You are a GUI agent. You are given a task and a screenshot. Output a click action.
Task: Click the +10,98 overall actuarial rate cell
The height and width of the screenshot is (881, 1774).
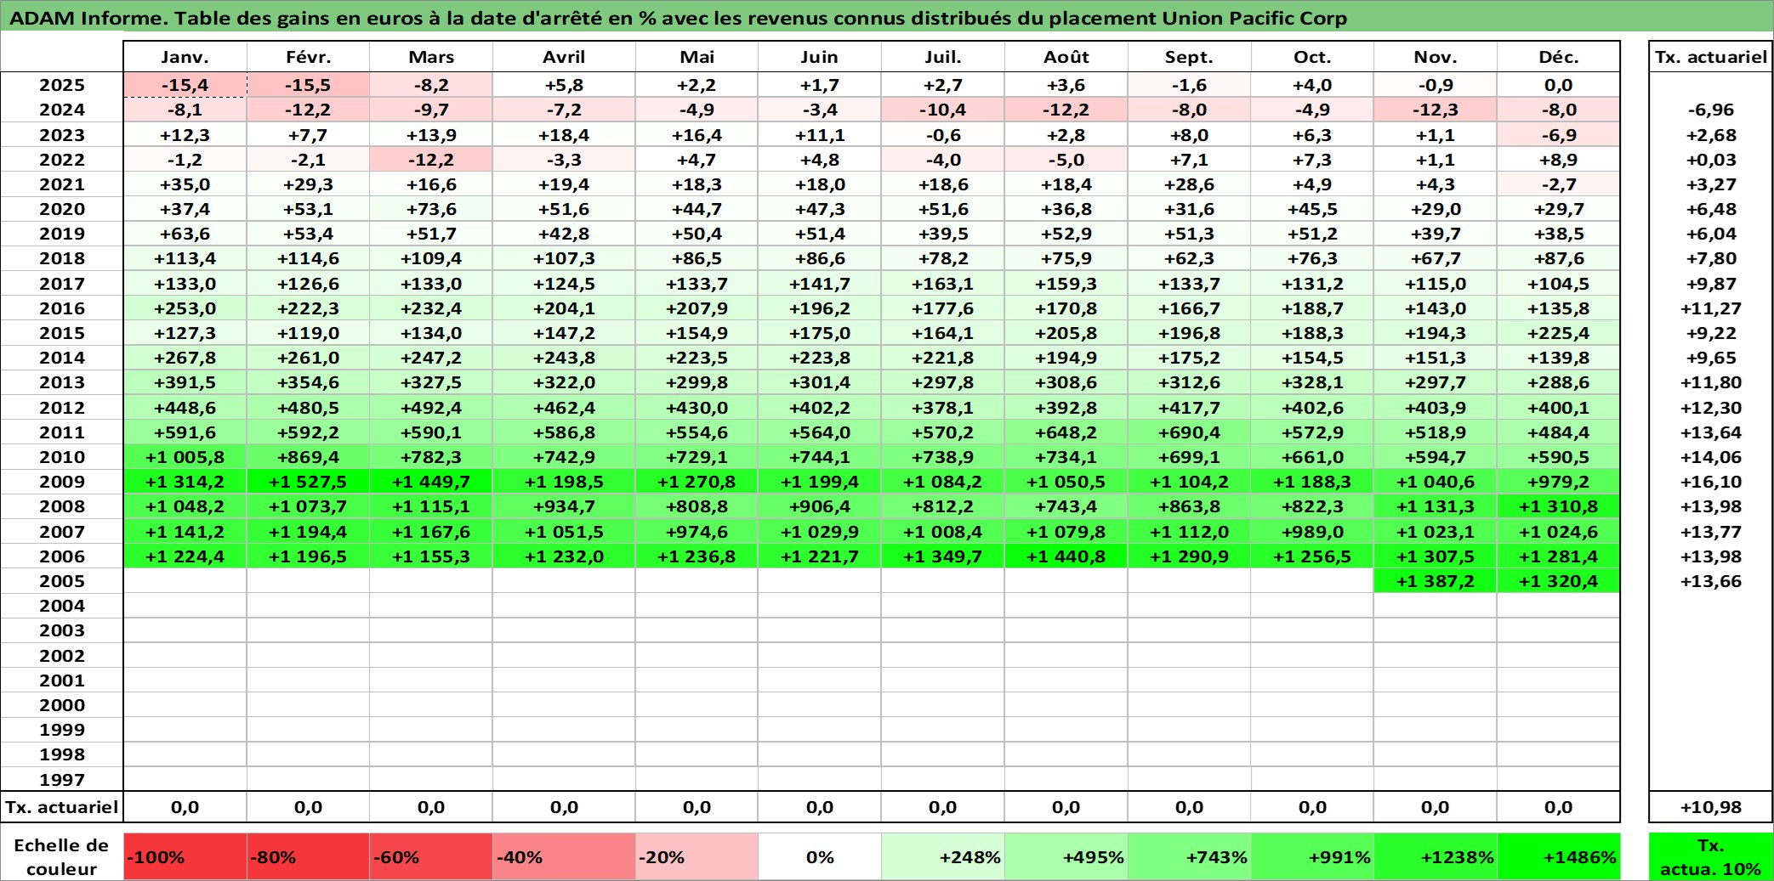1710,807
